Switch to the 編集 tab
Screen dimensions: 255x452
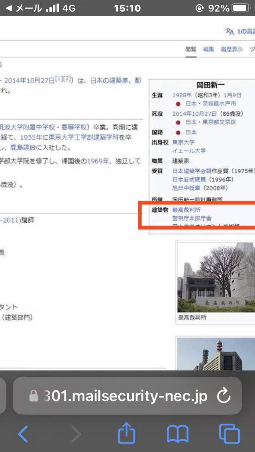[x=208, y=49]
